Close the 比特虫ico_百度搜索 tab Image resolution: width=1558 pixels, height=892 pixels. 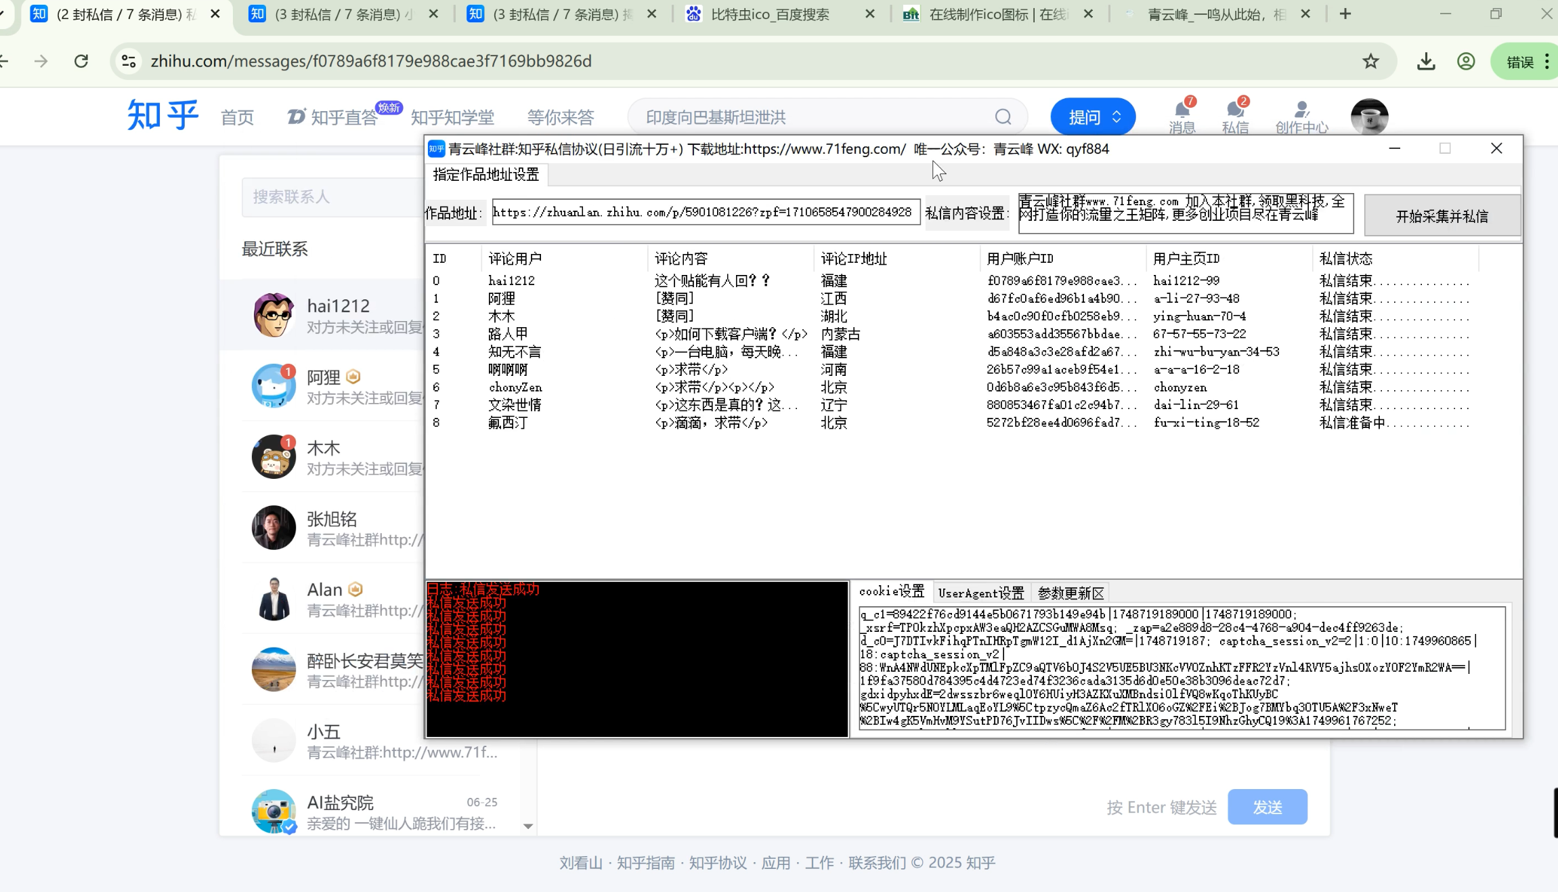[870, 14]
